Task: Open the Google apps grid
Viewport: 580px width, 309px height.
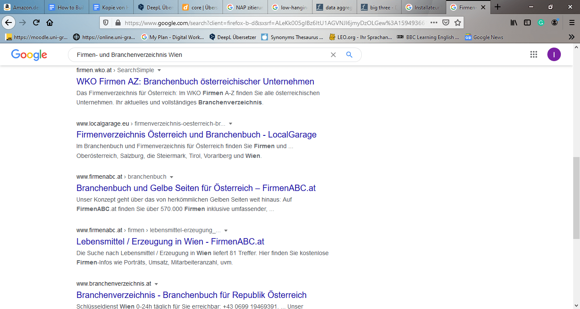Action: 534,54
